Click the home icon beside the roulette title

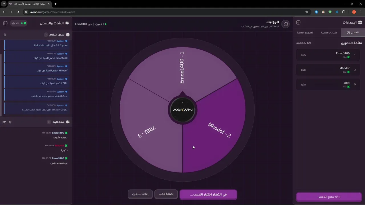point(285,24)
